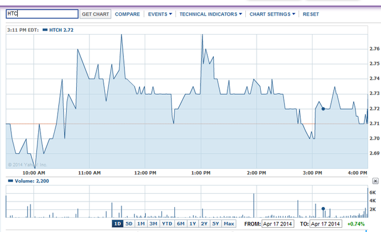Click the 2.72 price axis label

click(x=374, y=109)
